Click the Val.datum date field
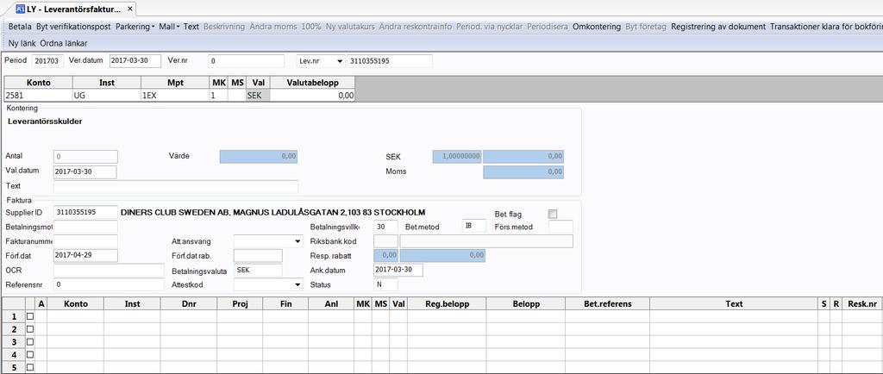Viewport: 883px width, 374px height. pos(85,172)
